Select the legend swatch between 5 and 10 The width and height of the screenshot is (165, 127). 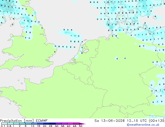point(29,124)
